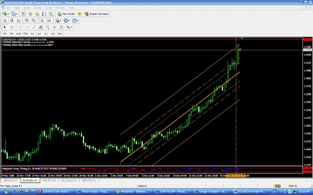Switch to the GBPUSD,H1 chart tab
The width and height of the screenshot is (313, 195).
coord(89,181)
